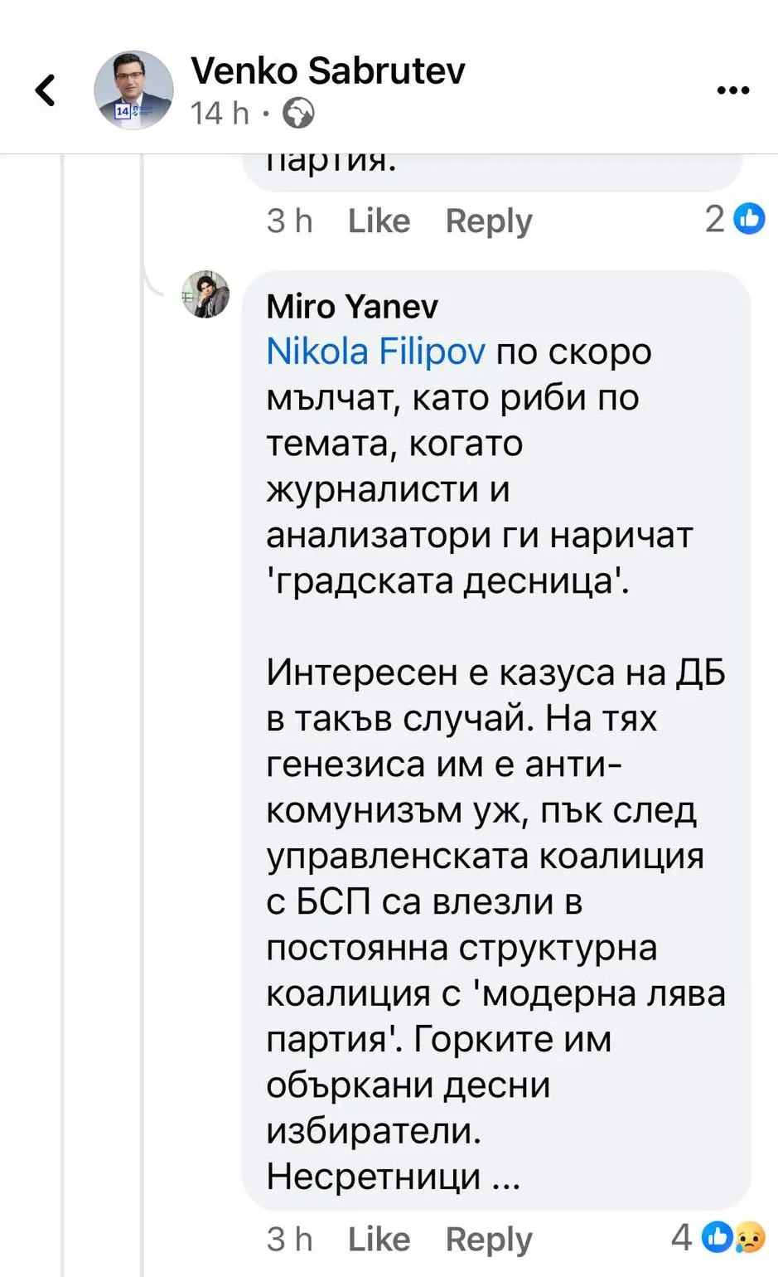
Task: Tap the 3 h timestamp under the top comment
Action: (x=289, y=221)
